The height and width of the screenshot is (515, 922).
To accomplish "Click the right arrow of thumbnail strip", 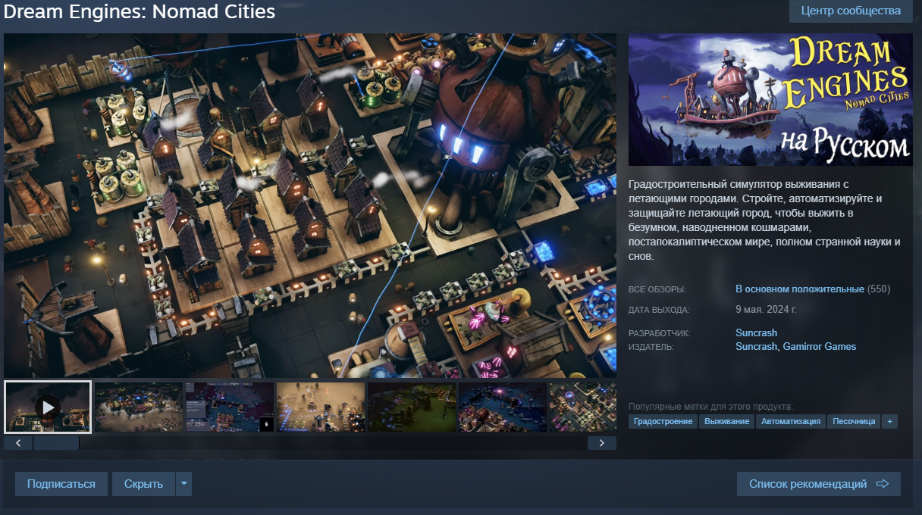I will [x=602, y=443].
